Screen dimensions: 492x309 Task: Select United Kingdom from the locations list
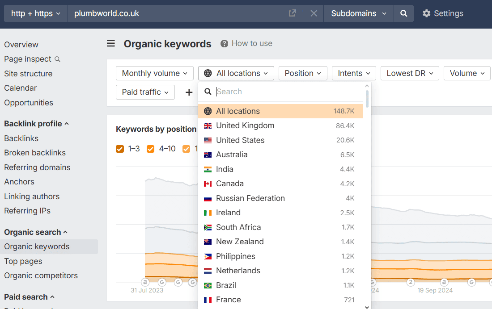[x=245, y=125]
